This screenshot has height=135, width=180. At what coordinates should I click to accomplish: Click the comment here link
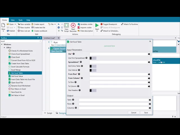pos(109,46)
